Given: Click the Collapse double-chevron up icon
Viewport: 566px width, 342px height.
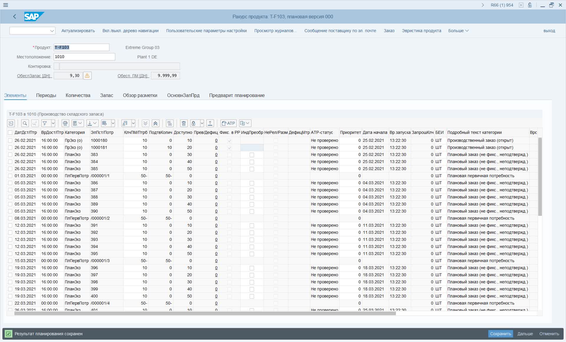Looking at the screenshot, I should pos(155,123).
